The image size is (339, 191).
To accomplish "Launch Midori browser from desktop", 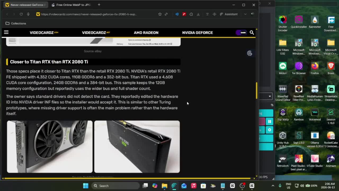I will pos(283,68).
